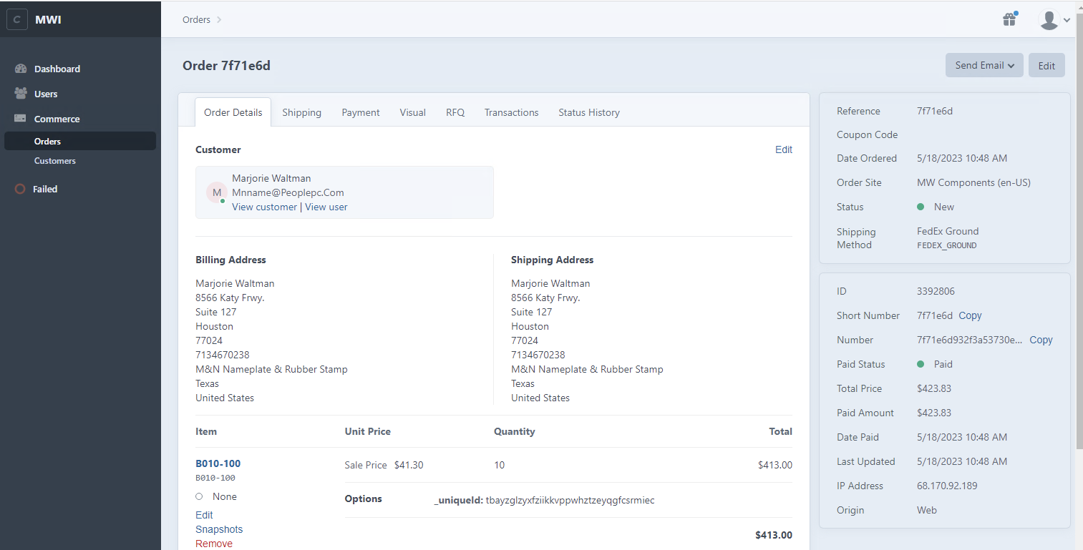Open the Transactions tab
The height and width of the screenshot is (550, 1083).
point(511,112)
